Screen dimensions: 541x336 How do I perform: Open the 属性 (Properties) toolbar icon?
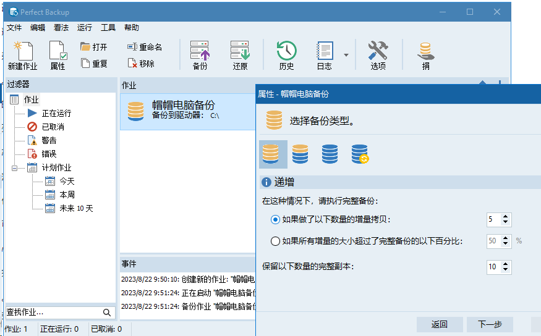click(58, 54)
